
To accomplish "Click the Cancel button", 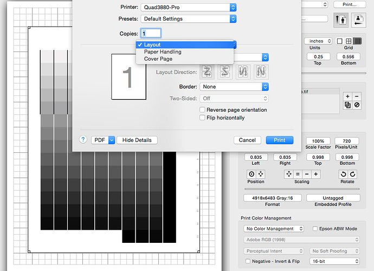I will 248,140.
